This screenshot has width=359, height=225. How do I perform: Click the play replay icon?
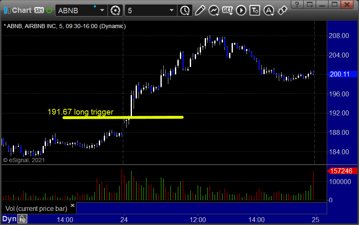241,10
